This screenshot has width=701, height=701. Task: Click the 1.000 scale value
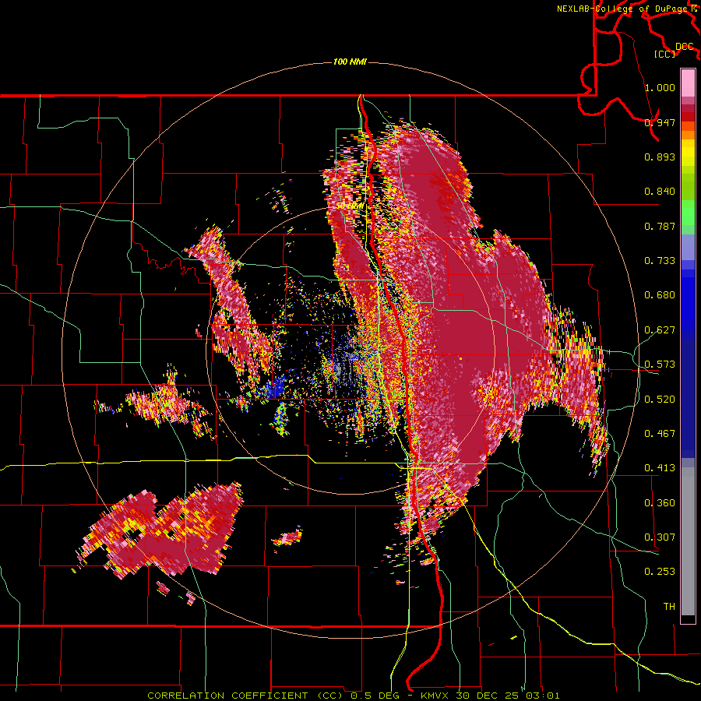click(660, 87)
